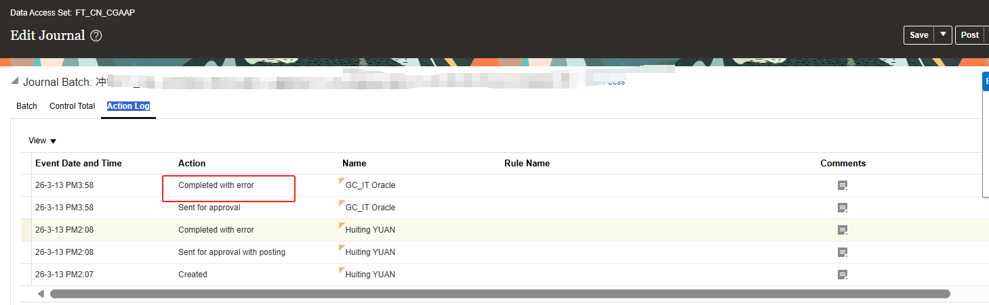Select the Action Log tab
This screenshot has width=989, height=305.
tap(128, 106)
